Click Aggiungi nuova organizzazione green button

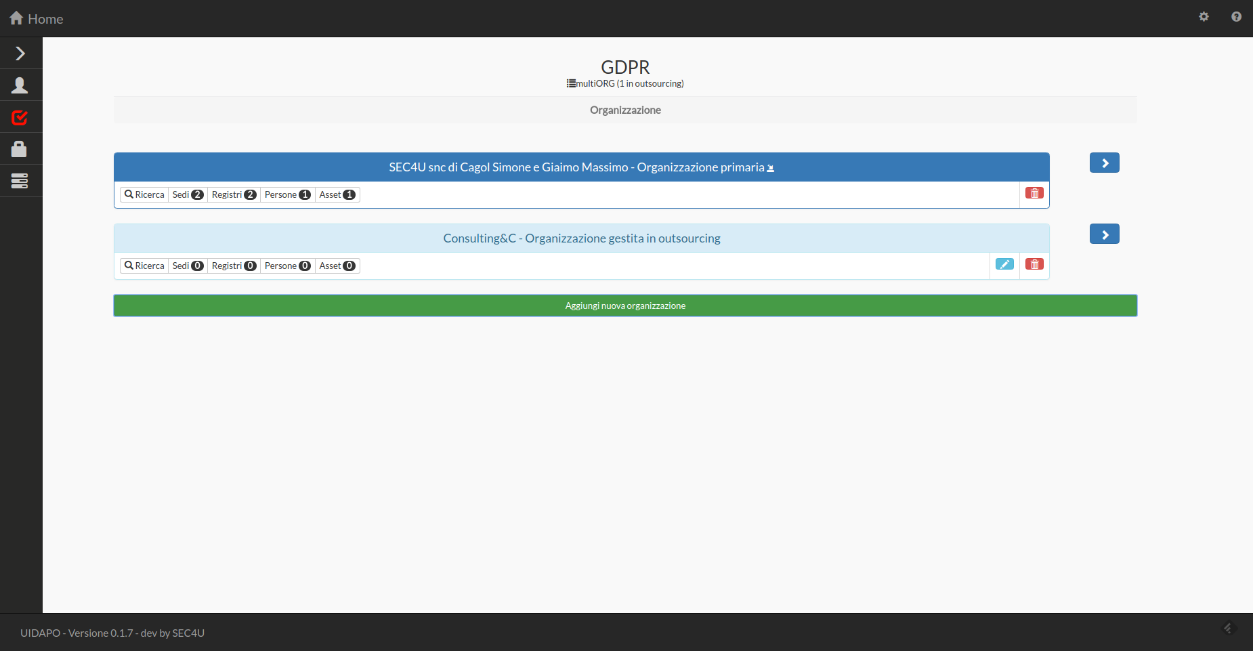point(625,306)
